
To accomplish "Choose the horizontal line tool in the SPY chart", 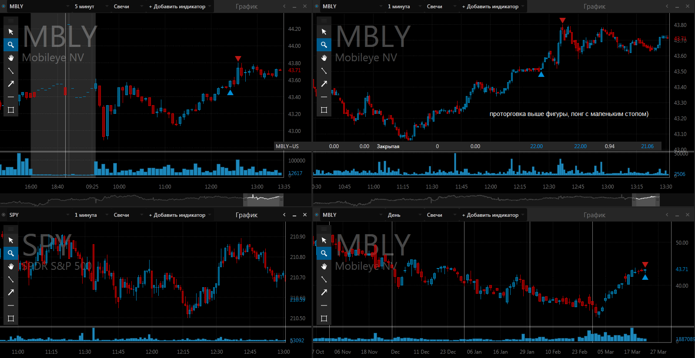I will click(x=11, y=305).
